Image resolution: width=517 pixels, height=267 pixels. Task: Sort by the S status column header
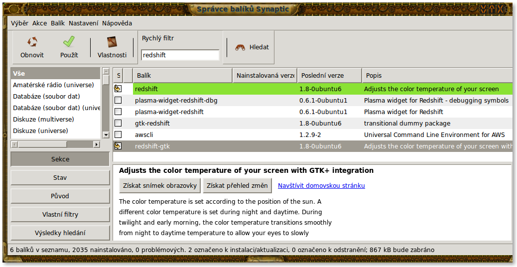tap(119, 76)
